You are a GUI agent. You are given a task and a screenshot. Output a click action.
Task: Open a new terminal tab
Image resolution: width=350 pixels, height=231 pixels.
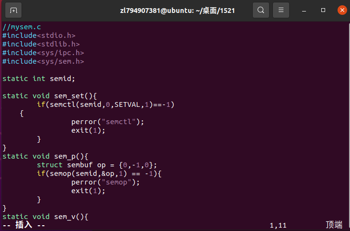click(13, 10)
